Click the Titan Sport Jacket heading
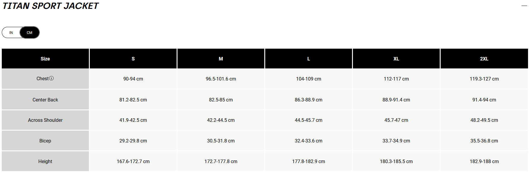Image resolution: width=531 pixels, height=174 pixels. [50, 6]
